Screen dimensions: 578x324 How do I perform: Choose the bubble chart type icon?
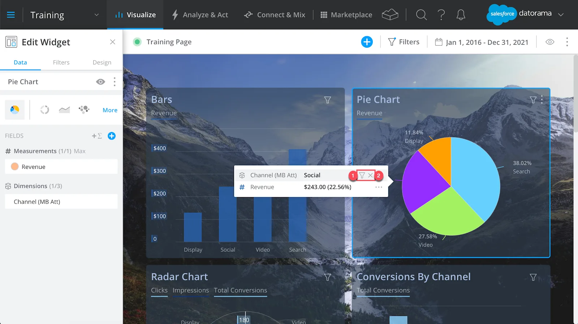[84, 110]
